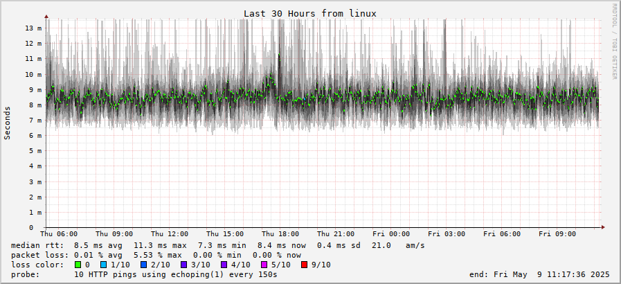
Task: Click the "0.00 % now" packet loss value
Action: pos(276,255)
